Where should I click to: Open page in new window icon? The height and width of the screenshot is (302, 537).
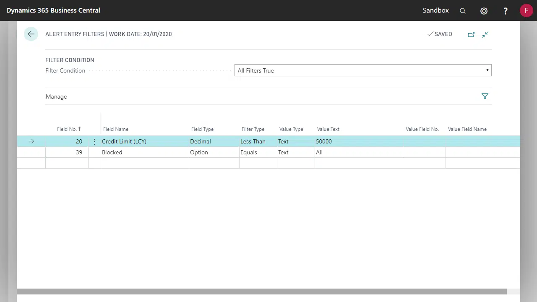point(471,34)
